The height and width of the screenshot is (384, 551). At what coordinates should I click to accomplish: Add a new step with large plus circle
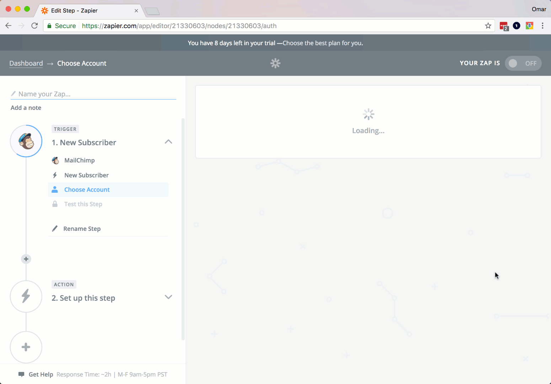pos(26,347)
